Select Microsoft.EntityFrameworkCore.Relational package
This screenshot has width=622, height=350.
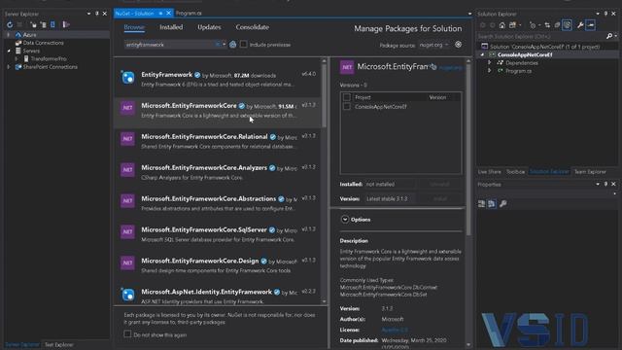219,141
